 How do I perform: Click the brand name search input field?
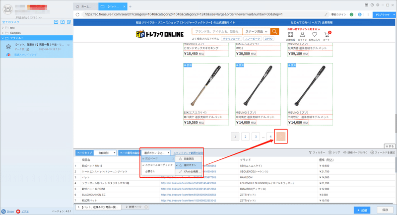click(x=217, y=31)
